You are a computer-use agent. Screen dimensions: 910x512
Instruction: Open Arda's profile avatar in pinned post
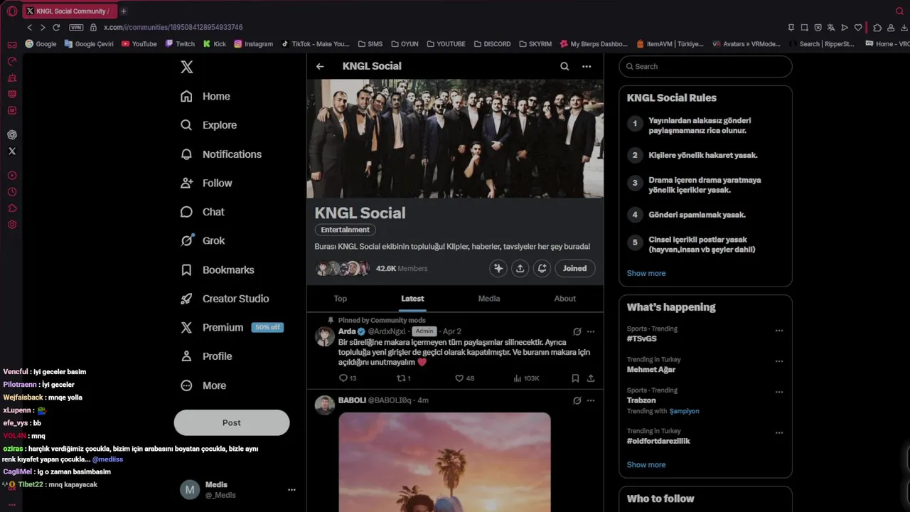(325, 336)
